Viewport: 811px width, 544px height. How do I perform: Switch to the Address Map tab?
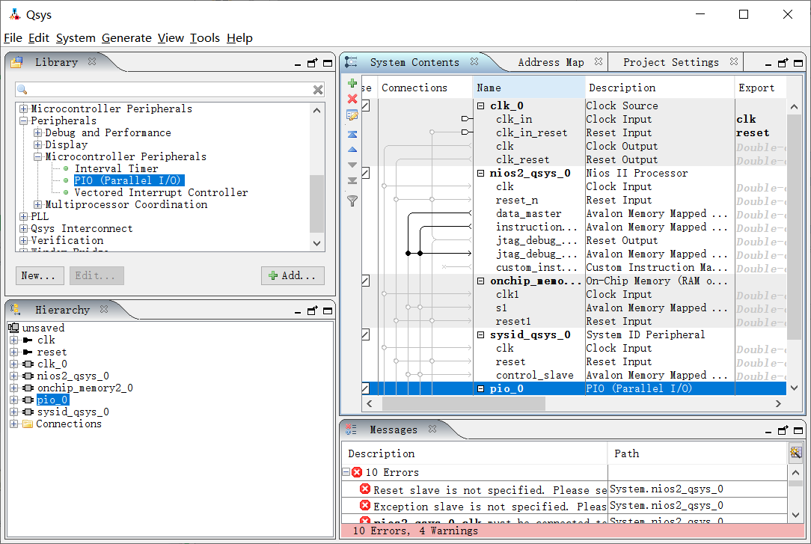pos(551,62)
